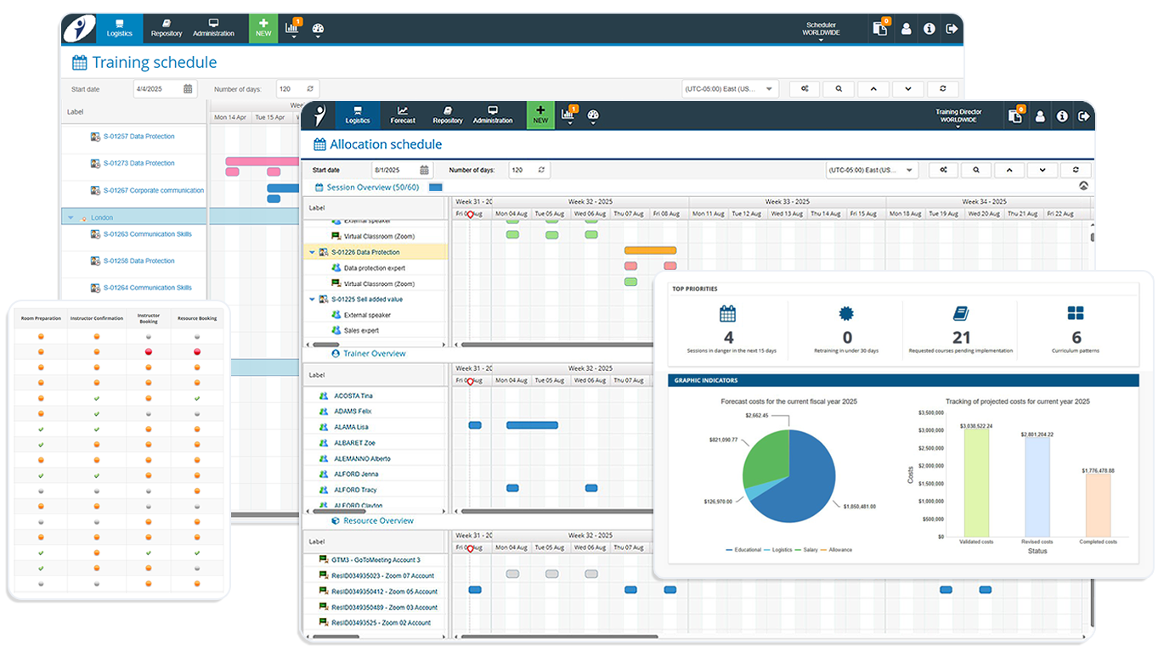The image size is (1164, 662).
Task: Open color palette icon in Training schedule navbar
Action: tap(318, 29)
